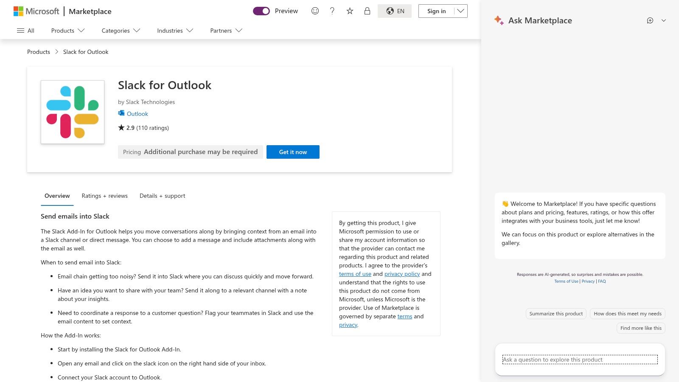Click Summarize this product suggestion

tap(556, 314)
